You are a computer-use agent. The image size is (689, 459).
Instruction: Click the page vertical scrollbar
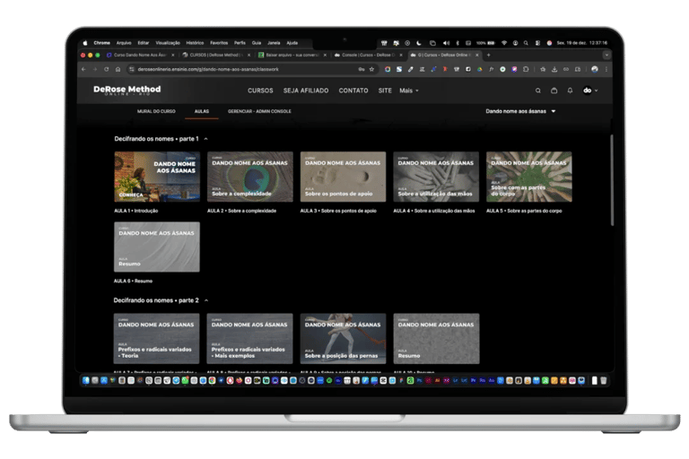[x=611, y=180]
